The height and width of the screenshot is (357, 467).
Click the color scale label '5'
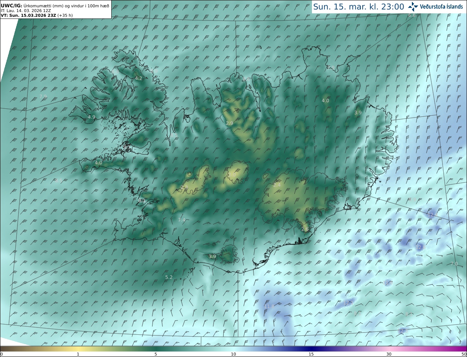(156, 354)
